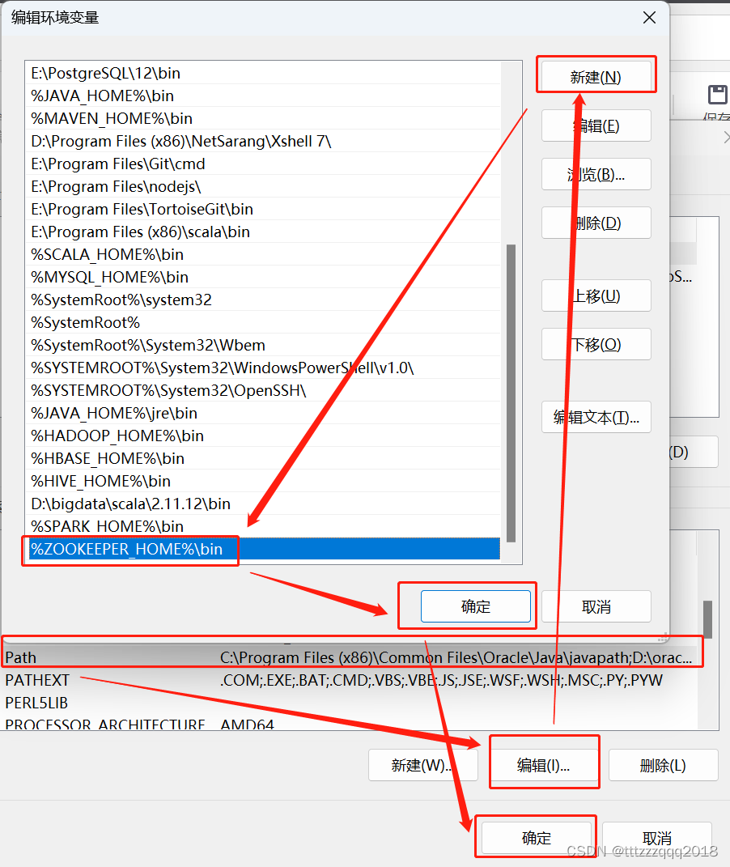Click the 浏览(B)... button
730x867 pixels.
pyautogui.click(x=596, y=174)
